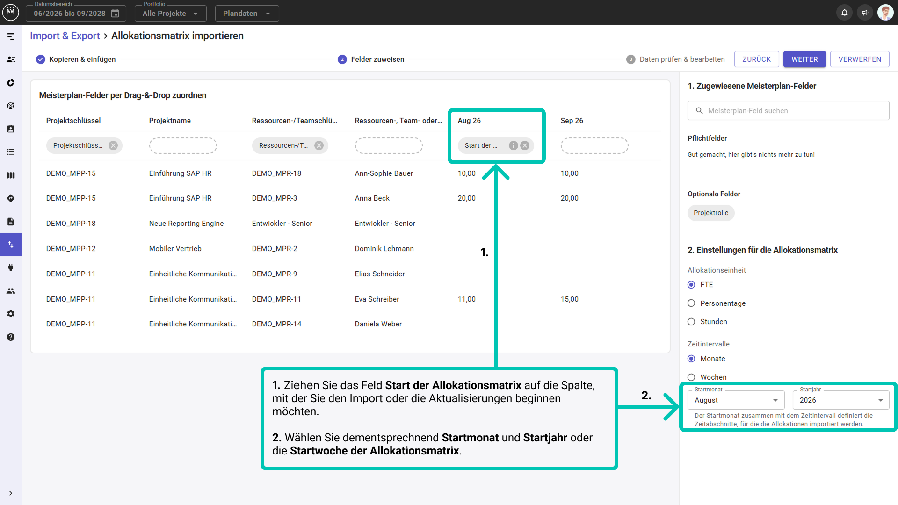898x505 pixels.
Task: Select Wochen time interval
Action: click(x=691, y=377)
